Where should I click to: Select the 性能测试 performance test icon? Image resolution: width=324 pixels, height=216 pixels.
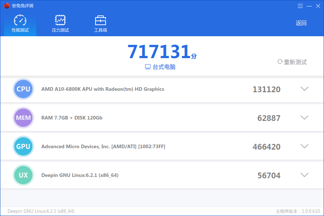(20, 20)
